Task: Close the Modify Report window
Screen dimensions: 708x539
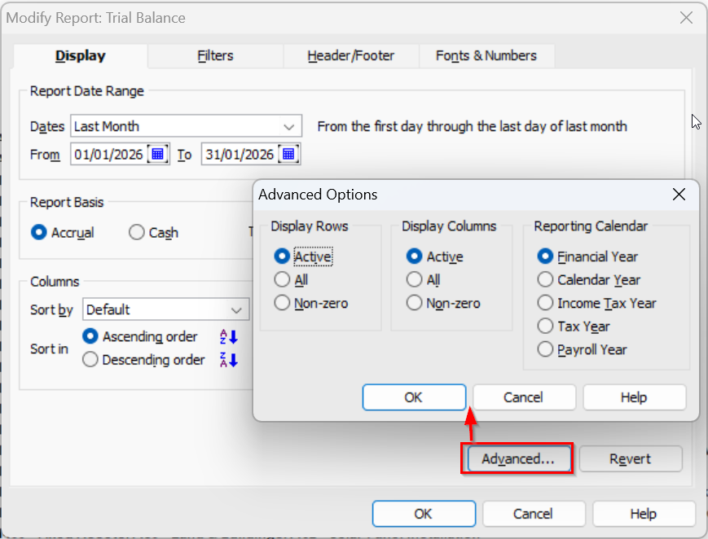Action: (x=686, y=18)
